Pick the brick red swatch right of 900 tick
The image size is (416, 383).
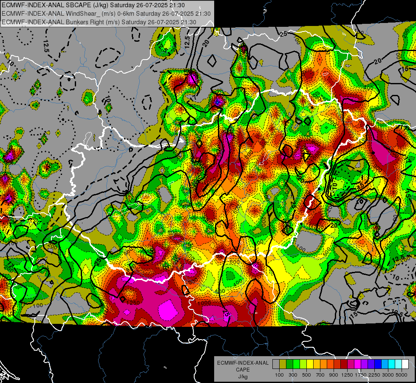pos(337,364)
